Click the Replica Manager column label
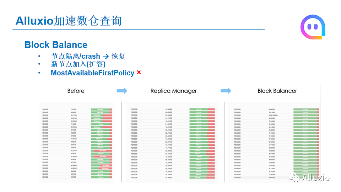Viewport: 341px width, 192px height. [174, 91]
